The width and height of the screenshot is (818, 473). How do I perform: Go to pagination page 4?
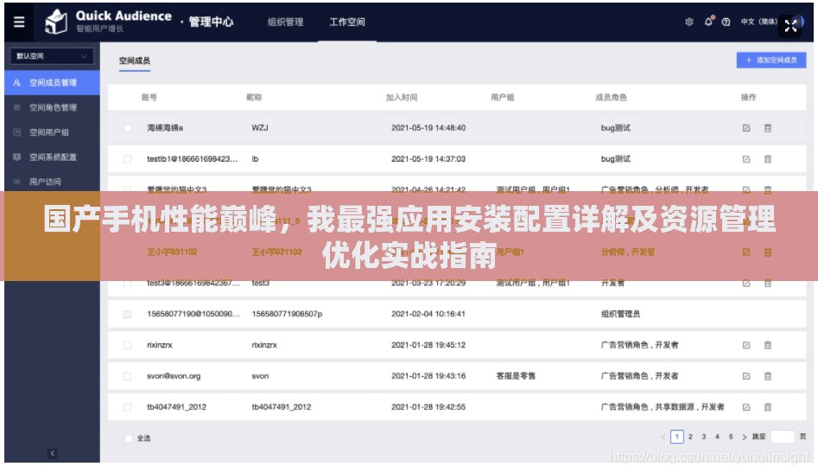[x=717, y=437]
